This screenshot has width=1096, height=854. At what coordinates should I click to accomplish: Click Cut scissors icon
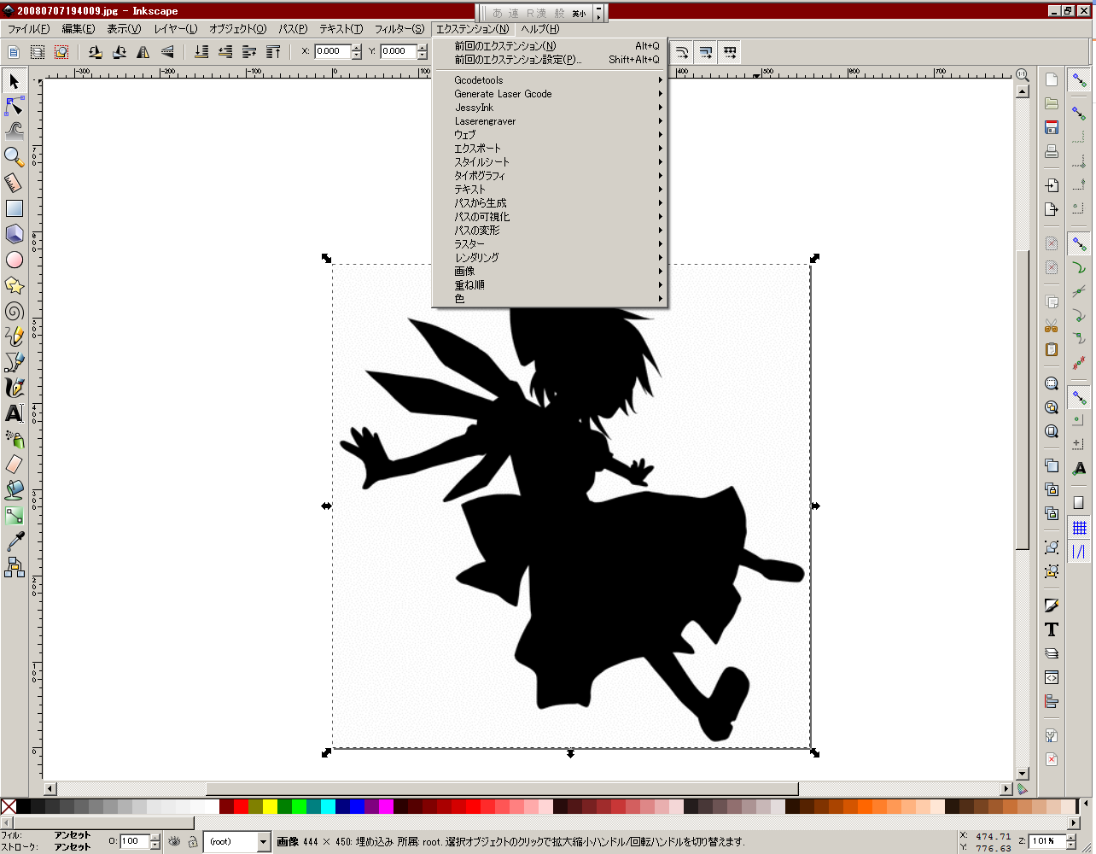coord(1052,325)
